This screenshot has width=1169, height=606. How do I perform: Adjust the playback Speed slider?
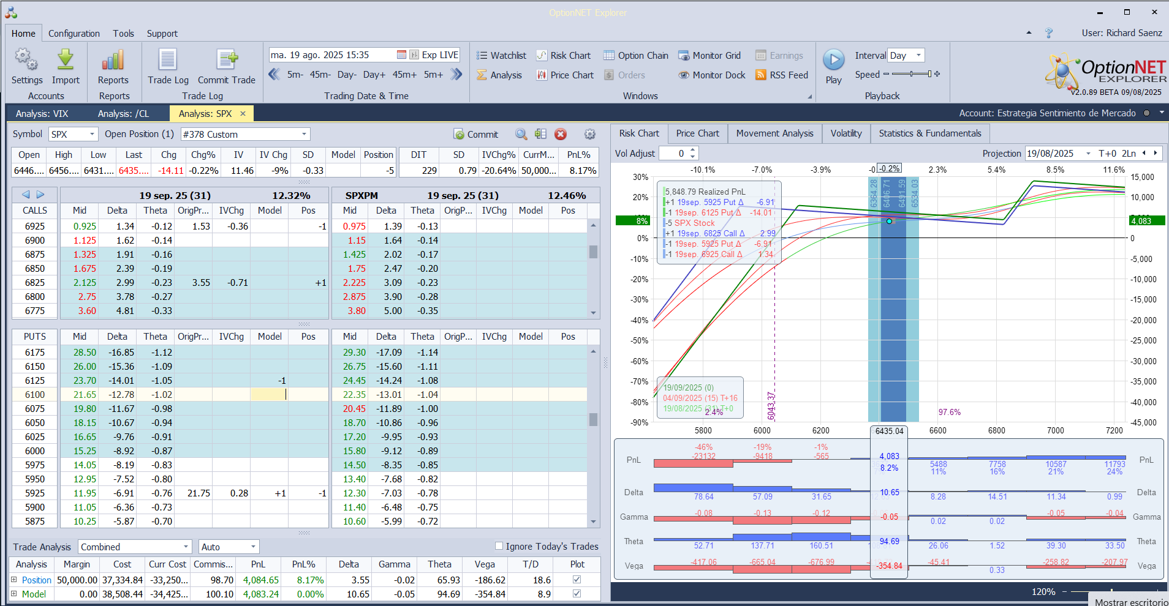[912, 74]
